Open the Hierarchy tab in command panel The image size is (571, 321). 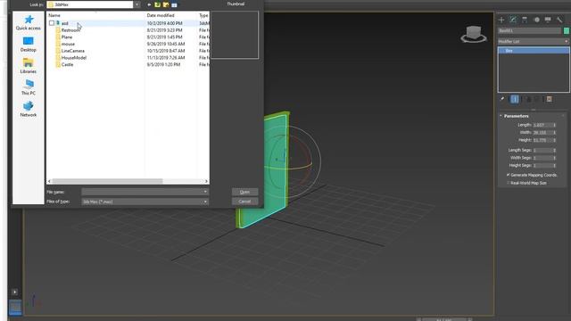click(x=525, y=20)
